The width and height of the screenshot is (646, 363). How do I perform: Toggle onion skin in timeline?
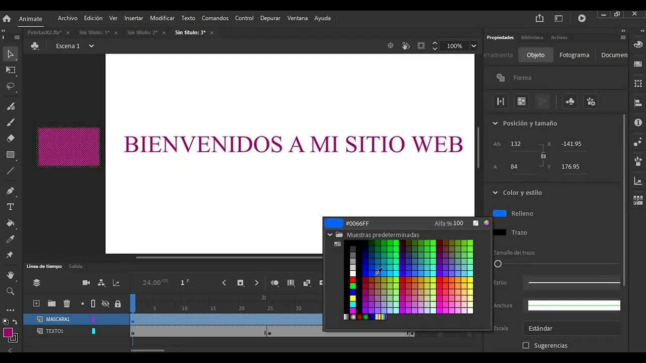[x=275, y=283]
